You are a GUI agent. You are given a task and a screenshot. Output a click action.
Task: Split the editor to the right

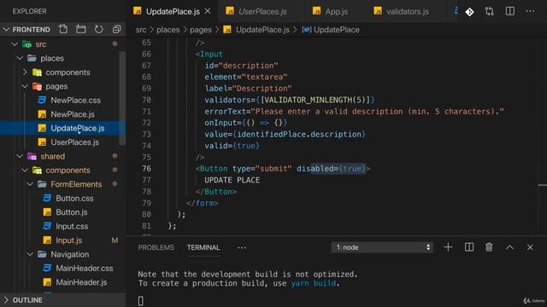(x=509, y=11)
